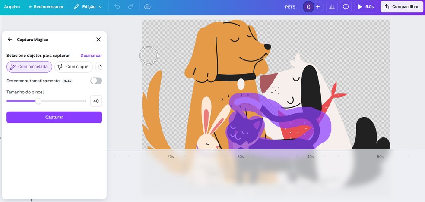Open the Arquivo menu

tap(12, 7)
